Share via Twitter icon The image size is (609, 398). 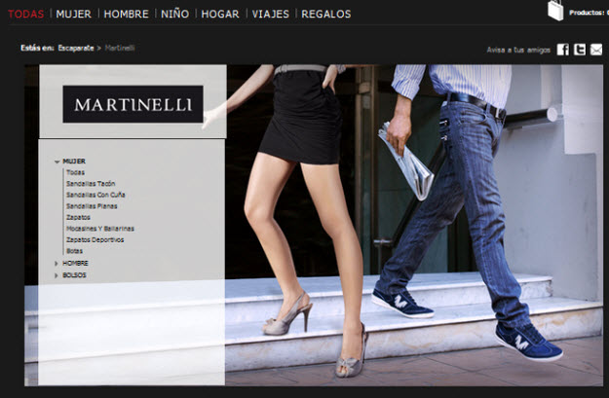[580, 50]
